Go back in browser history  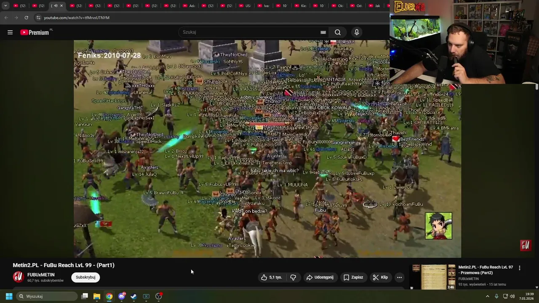[x=6, y=18]
